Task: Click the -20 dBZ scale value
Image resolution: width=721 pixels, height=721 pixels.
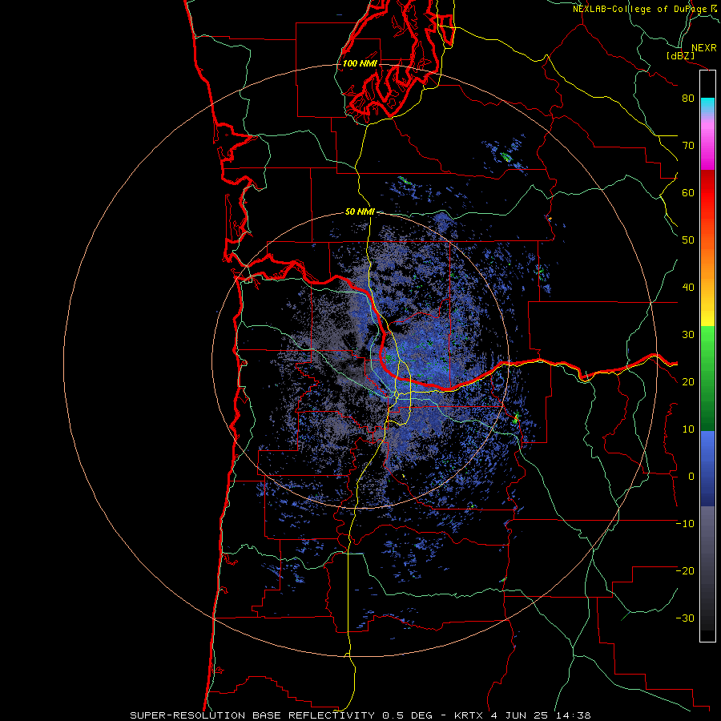Action: click(685, 571)
